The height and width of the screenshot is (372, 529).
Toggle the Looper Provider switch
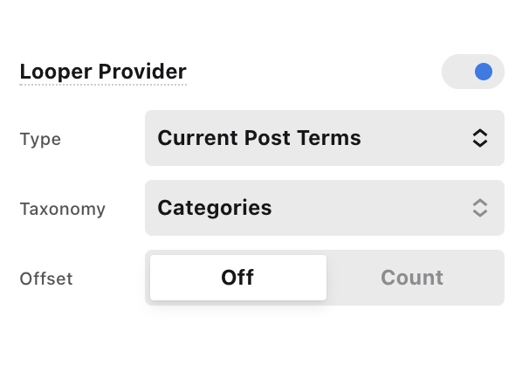pyautogui.click(x=472, y=72)
